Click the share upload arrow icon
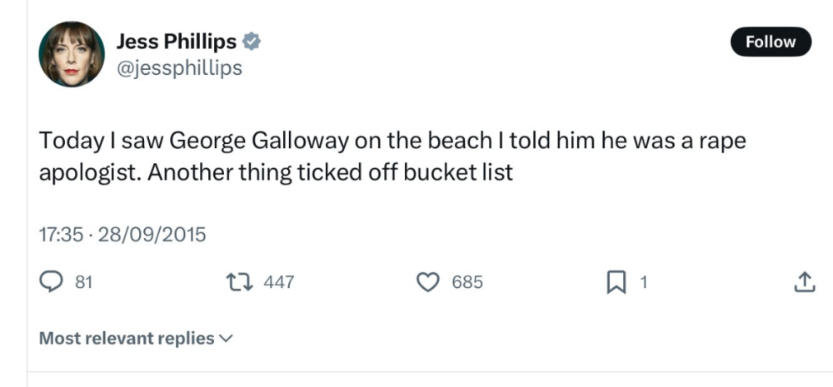The image size is (833, 387). tap(803, 283)
